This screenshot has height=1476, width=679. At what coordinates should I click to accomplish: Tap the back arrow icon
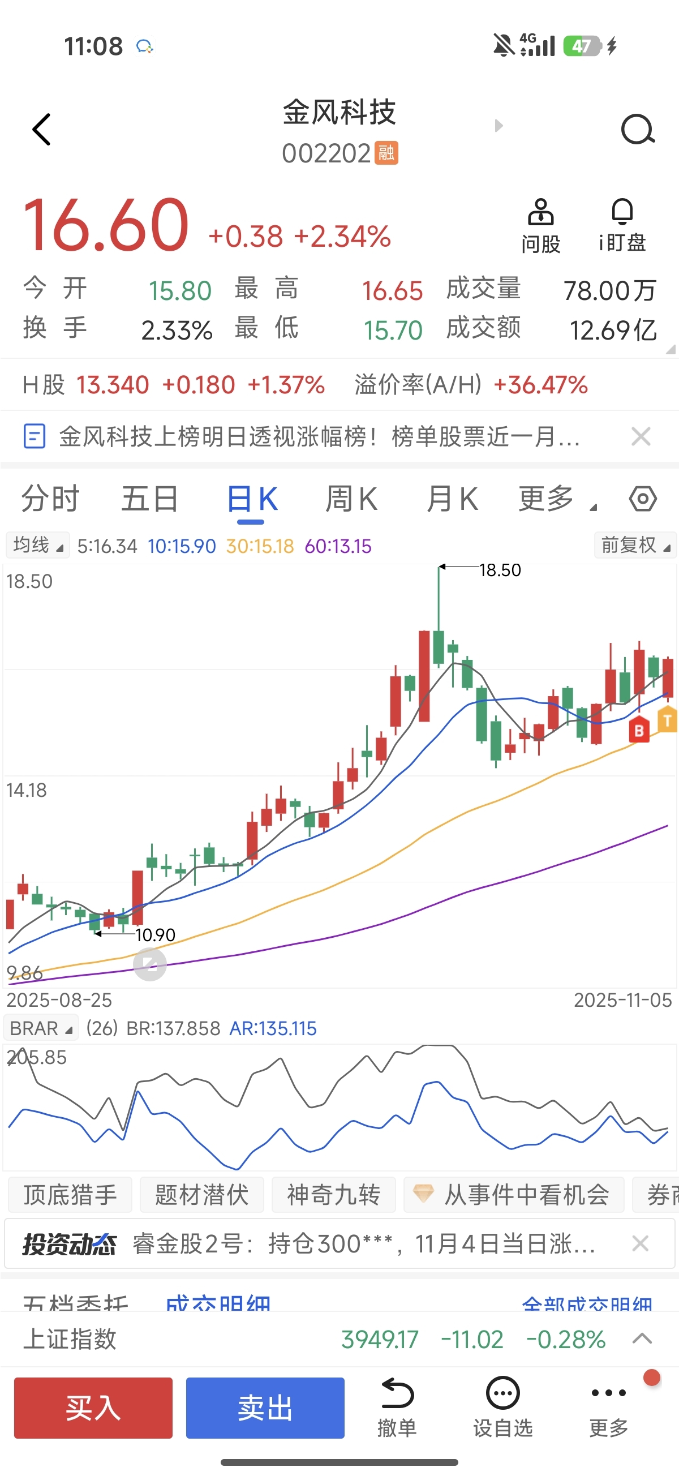click(x=42, y=130)
